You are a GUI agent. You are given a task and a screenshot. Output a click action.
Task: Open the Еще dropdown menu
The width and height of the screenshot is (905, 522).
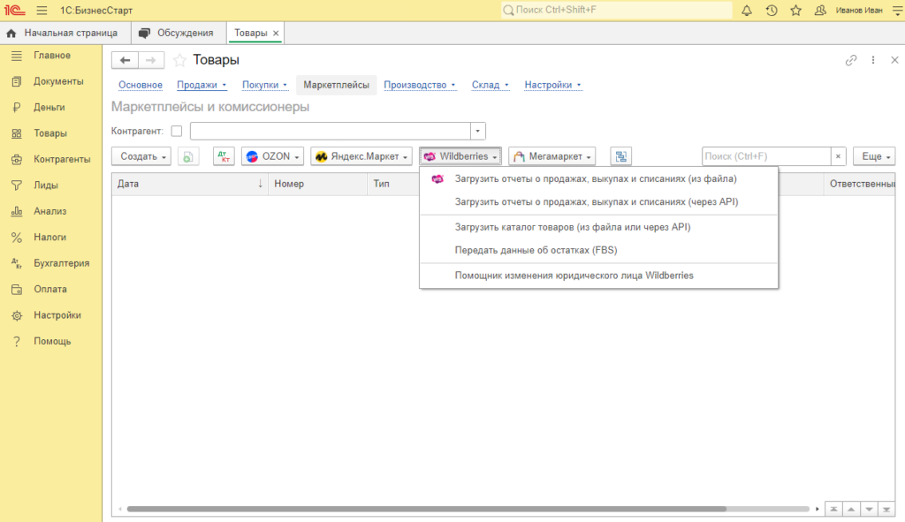tap(874, 156)
